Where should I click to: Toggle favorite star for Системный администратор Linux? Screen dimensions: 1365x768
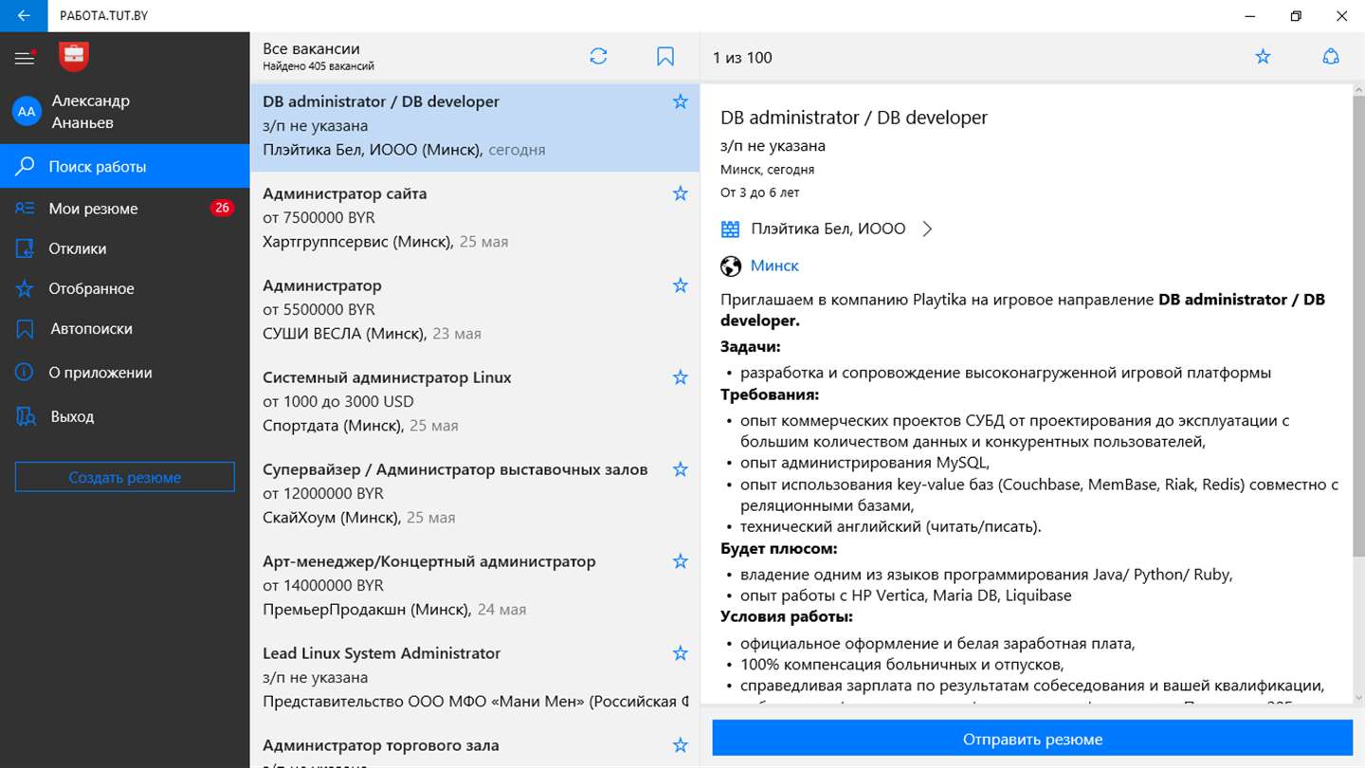click(680, 377)
